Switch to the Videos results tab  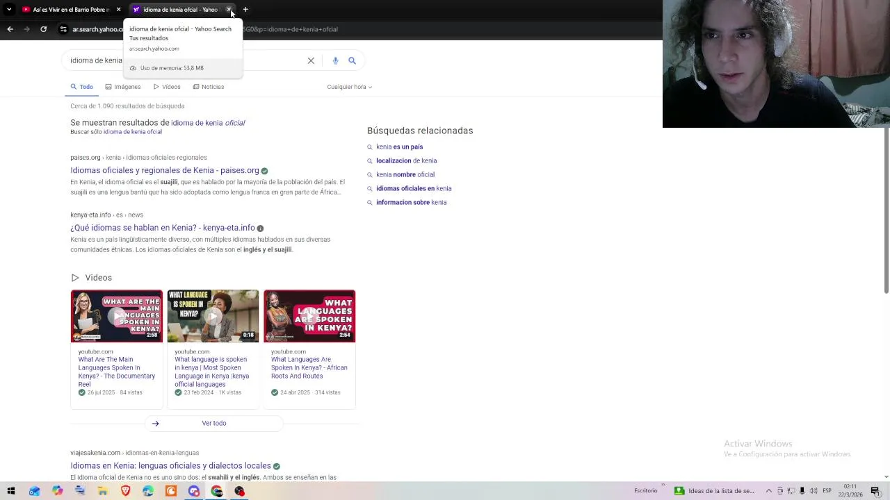(x=167, y=87)
